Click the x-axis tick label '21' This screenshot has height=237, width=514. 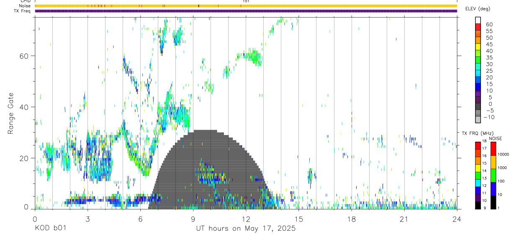tap(404, 219)
